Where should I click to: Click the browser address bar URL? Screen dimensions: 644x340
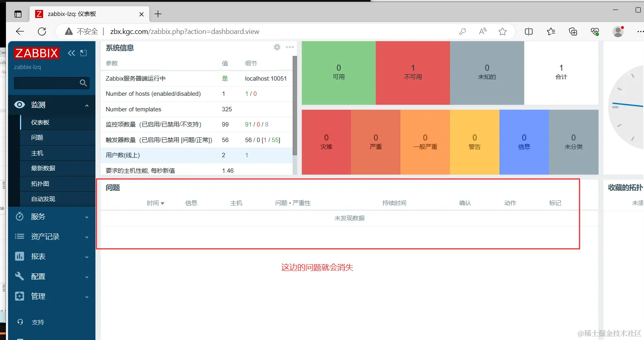(185, 32)
